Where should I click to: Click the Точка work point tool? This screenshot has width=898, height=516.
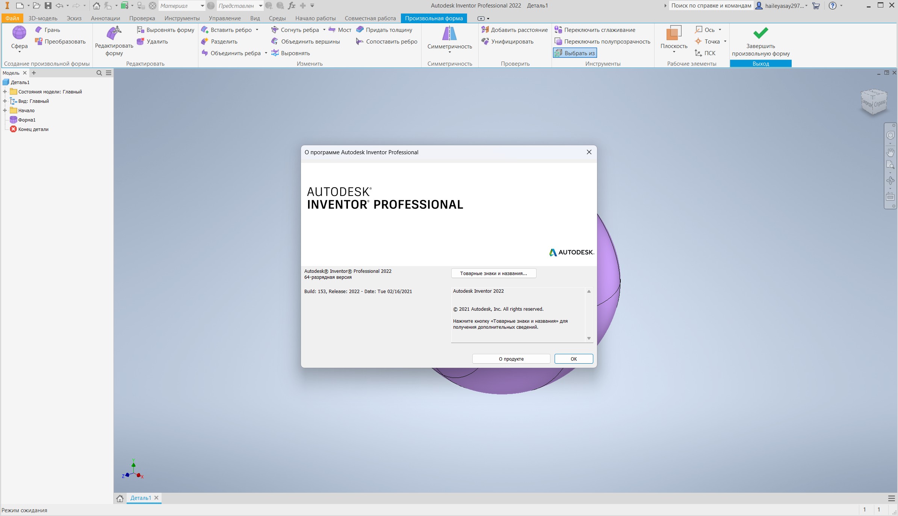pos(708,41)
